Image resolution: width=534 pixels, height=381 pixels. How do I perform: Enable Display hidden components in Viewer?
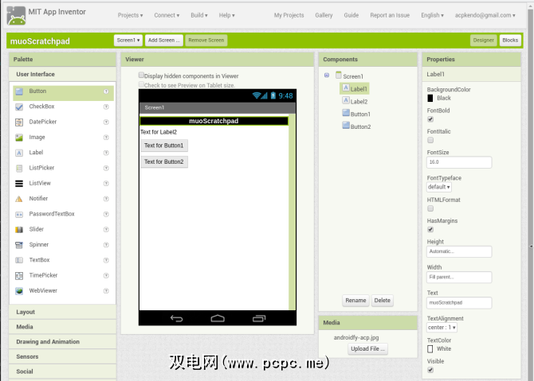coord(142,76)
